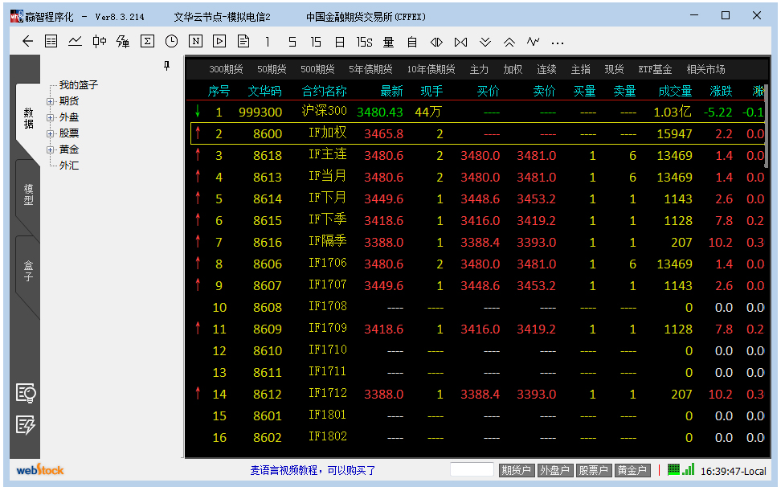Expand the 外盘 tree node
781x491 pixels.
[50, 118]
